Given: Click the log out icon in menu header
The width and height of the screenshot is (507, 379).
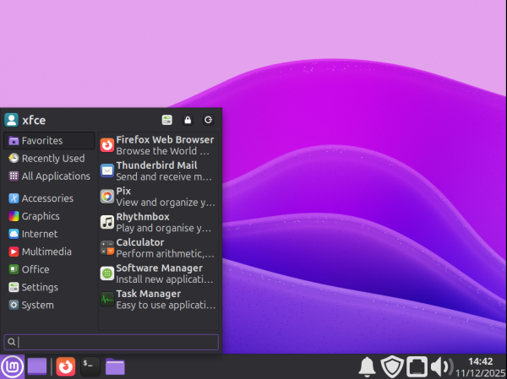Looking at the screenshot, I should pos(208,120).
